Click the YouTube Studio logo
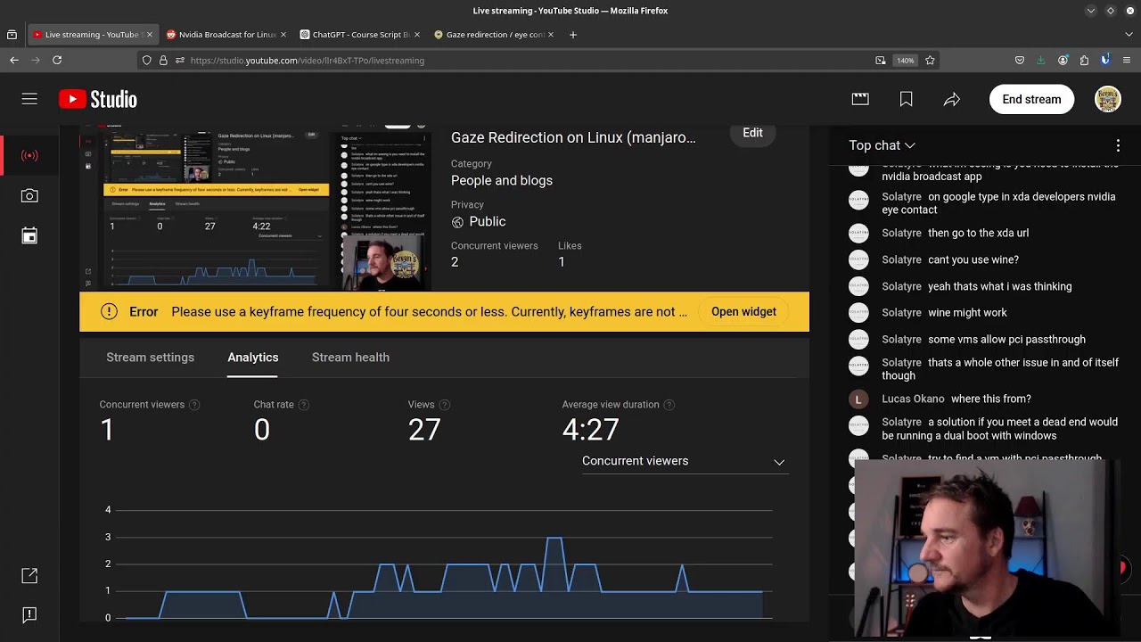The width and height of the screenshot is (1141, 642). 98,99
